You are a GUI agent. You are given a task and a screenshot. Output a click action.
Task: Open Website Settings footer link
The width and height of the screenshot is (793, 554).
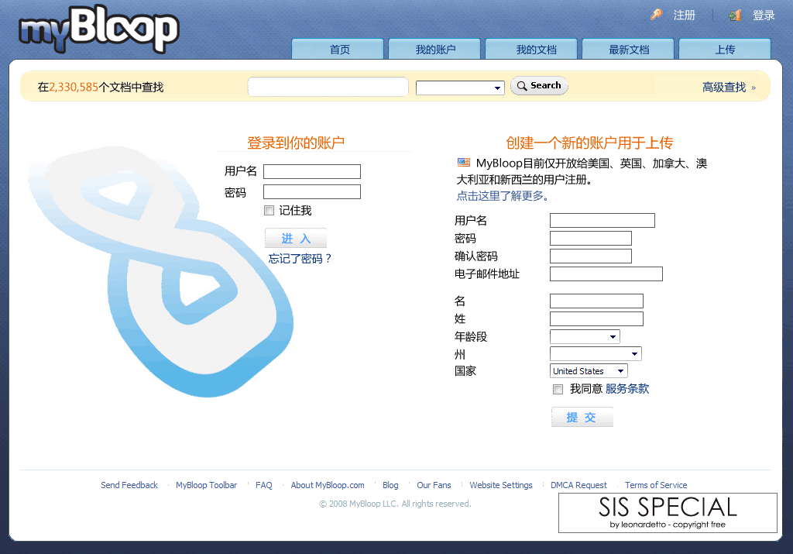pos(501,485)
